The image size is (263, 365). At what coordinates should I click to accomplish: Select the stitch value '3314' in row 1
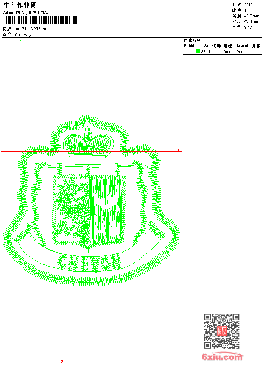click(205, 52)
